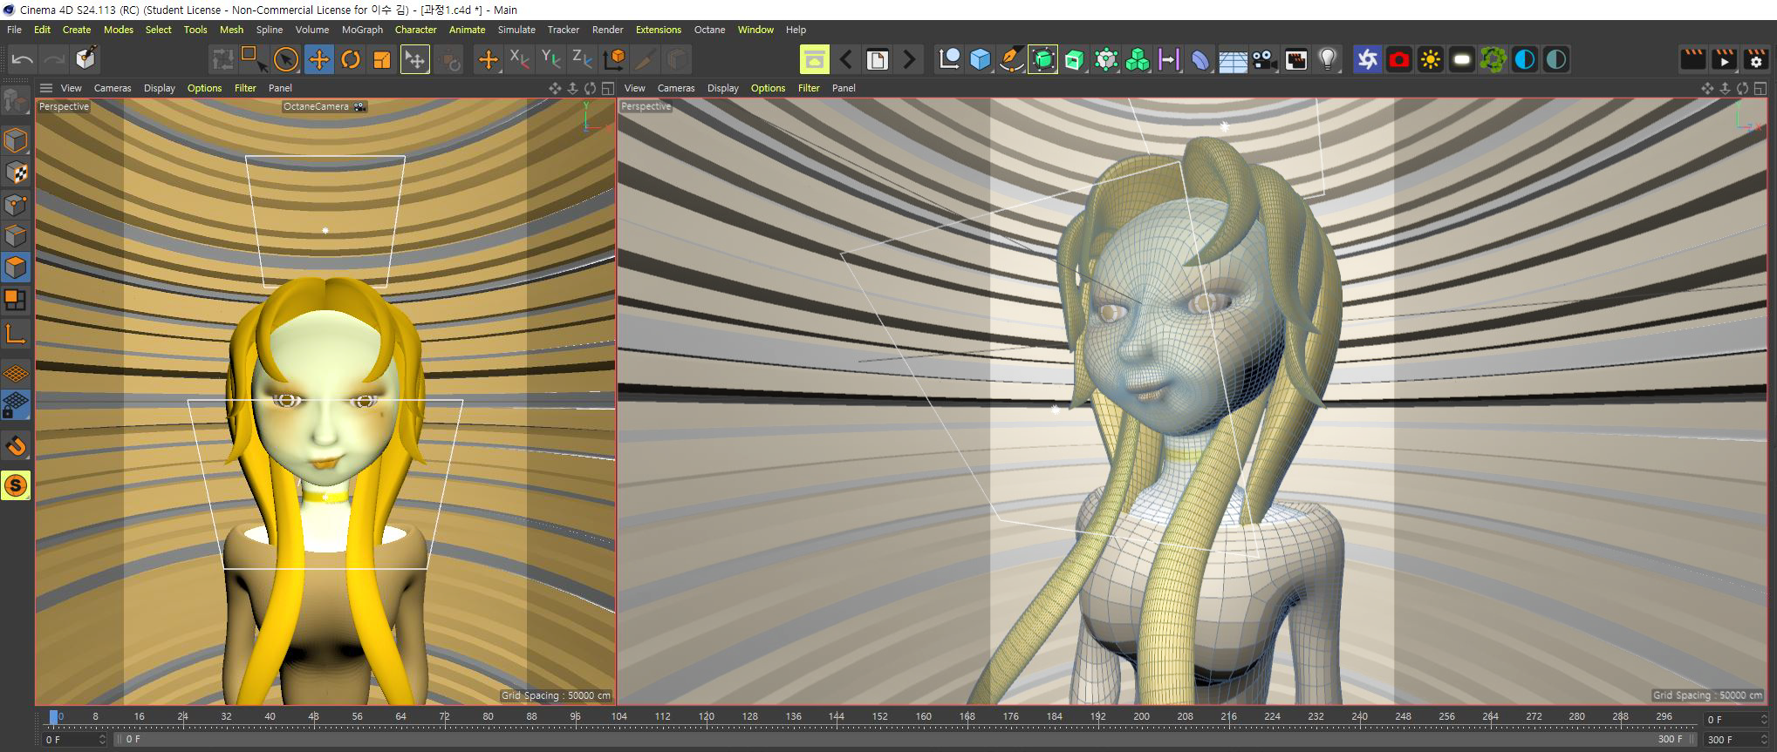Viewport: 1777px width, 752px height.
Task: Open the Octane menu
Action: 709,30
